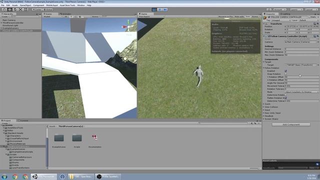320x180 pixels.
Task: Select the Standard Assets folder in Project tree
Action: (x=15, y=133)
